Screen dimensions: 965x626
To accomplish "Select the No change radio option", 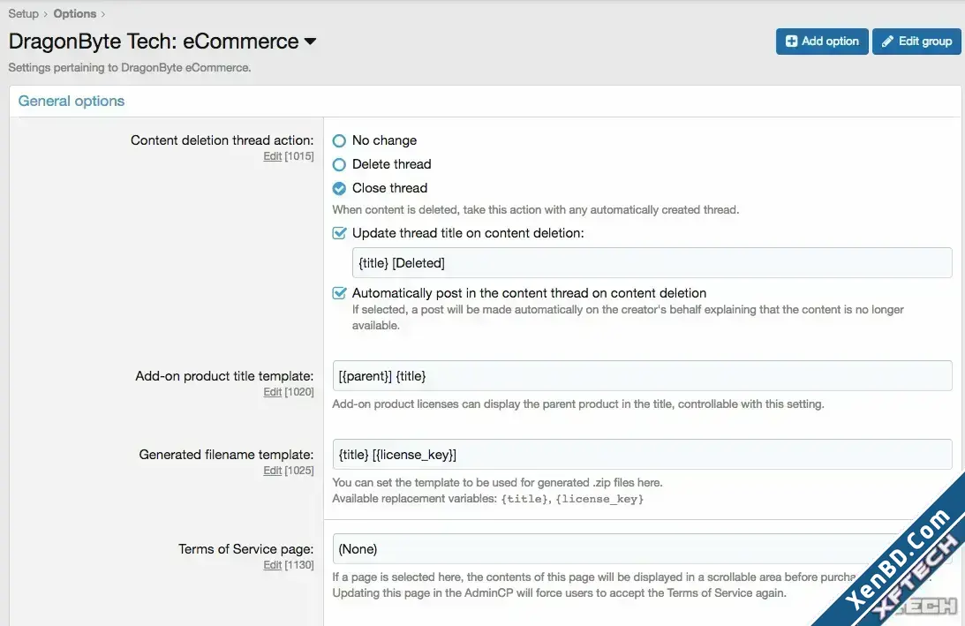I will (x=339, y=141).
